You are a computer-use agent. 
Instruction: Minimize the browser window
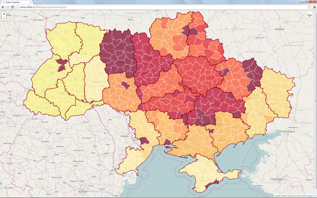coord(301,2)
